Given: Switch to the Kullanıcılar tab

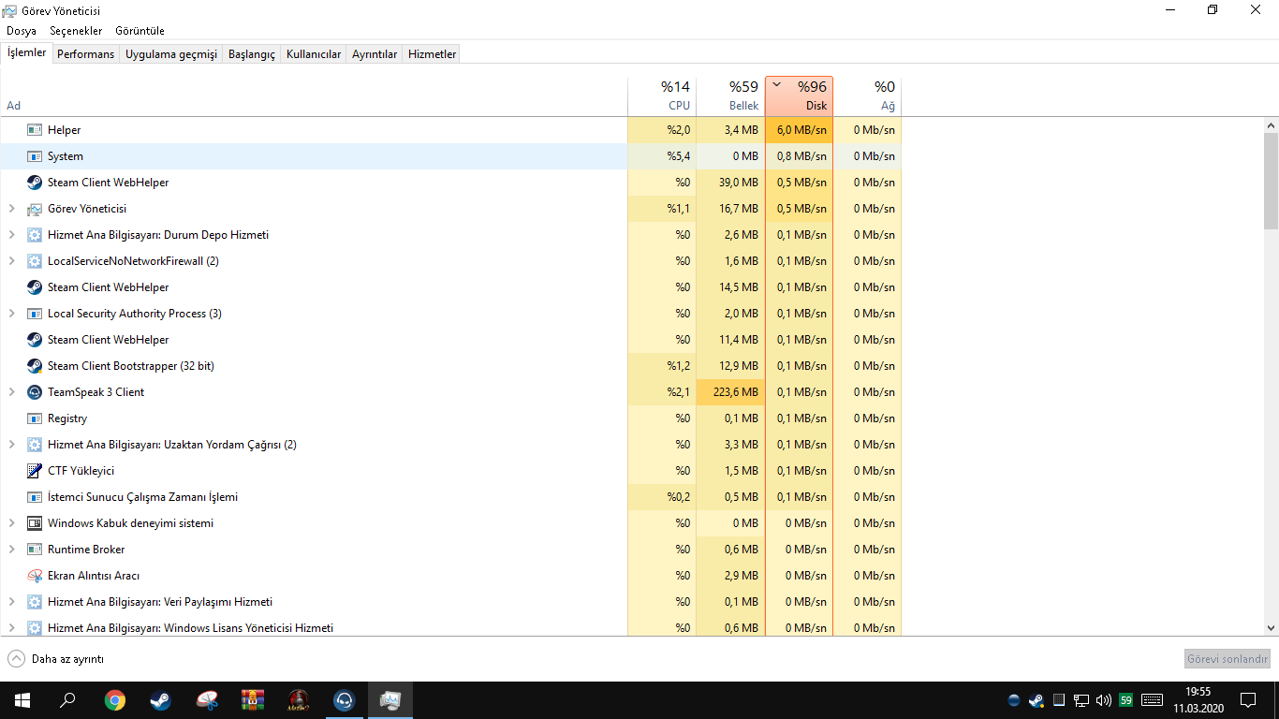Looking at the screenshot, I should click(x=314, y=54).
